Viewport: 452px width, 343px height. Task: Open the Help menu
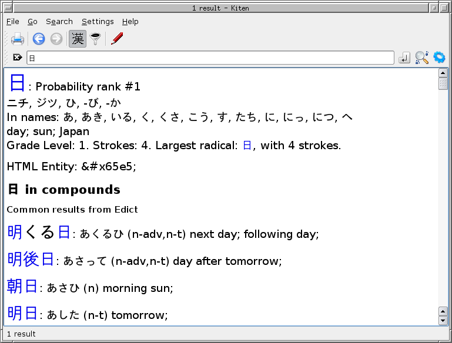pos(130,22)
